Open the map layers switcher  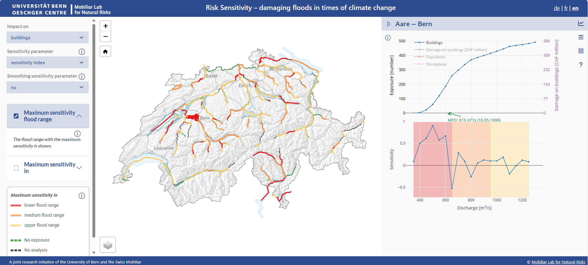click(108, 245)
